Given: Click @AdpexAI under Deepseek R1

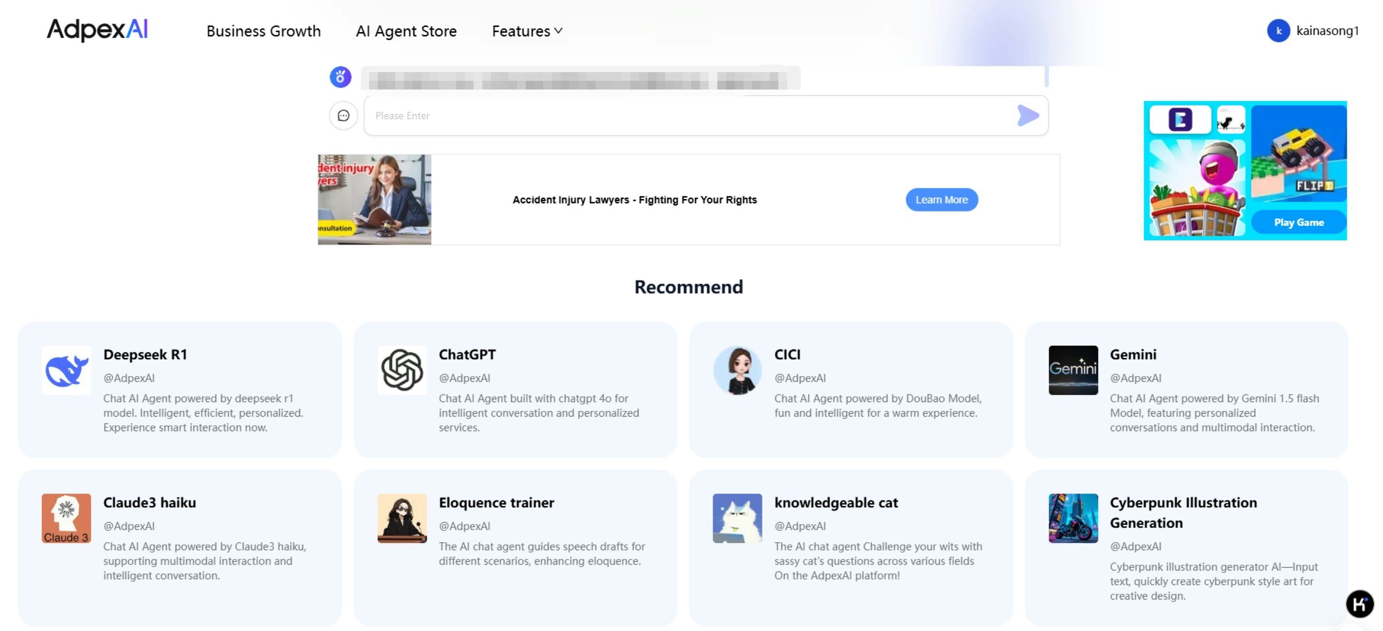Looking at the screenshot, I should pos(129,378).
